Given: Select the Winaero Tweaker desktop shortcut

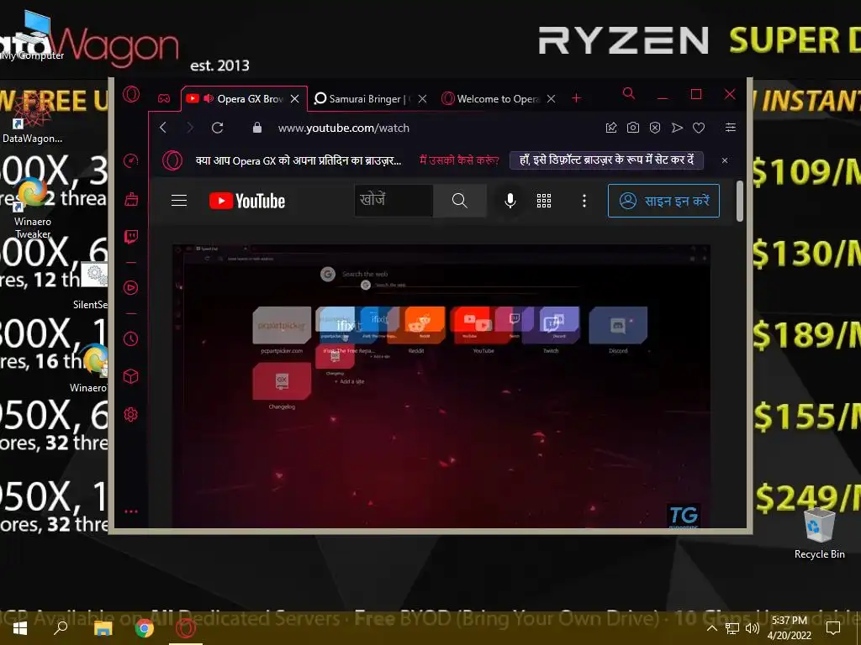Looking at the screenshot, I should 33,208.
